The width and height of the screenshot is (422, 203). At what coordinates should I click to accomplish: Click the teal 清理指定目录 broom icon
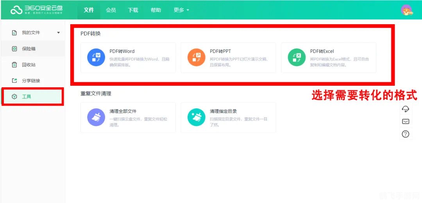point(197,117)
